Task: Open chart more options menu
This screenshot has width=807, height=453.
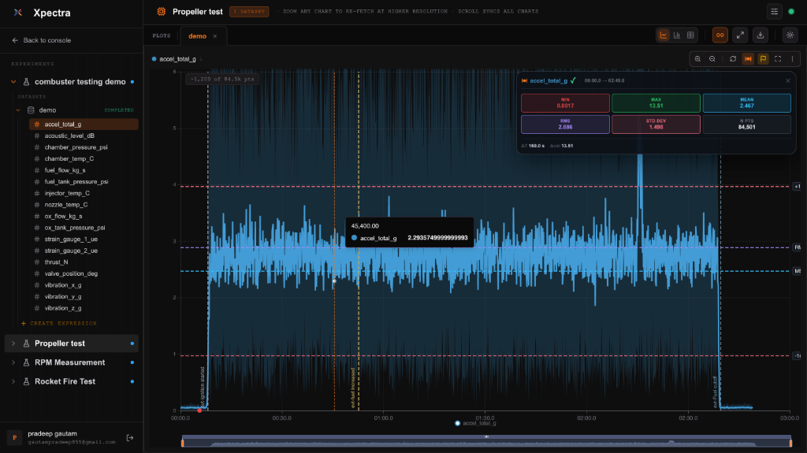Action: [x=793, y=59]
